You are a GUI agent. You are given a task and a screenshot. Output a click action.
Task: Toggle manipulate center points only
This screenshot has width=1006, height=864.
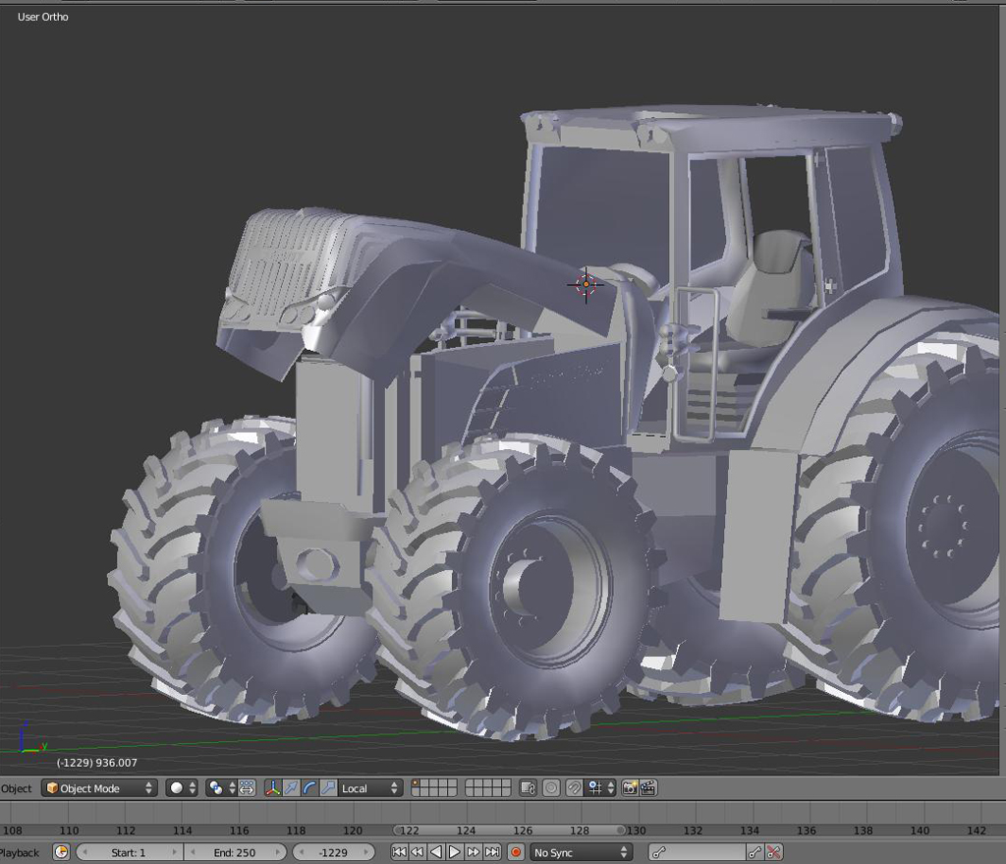247,788
